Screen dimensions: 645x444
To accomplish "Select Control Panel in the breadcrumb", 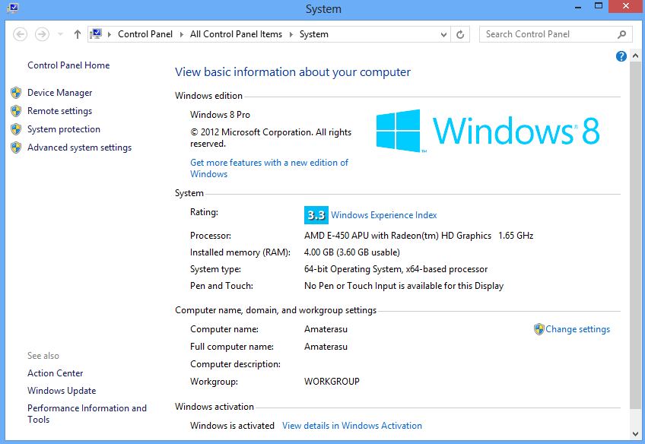I will click(x=145, y=34).
